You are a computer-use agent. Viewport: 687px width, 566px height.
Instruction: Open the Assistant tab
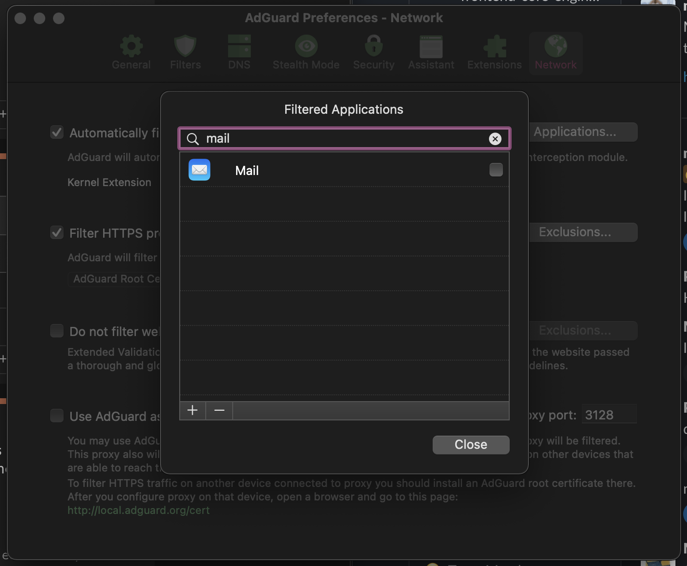point(431,53)
